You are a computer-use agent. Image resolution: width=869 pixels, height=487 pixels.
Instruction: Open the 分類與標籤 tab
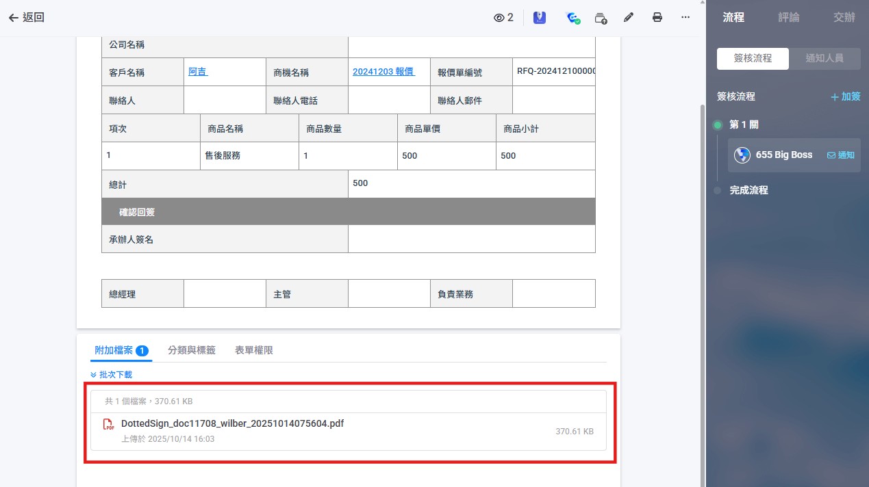(x=192, y=350)
